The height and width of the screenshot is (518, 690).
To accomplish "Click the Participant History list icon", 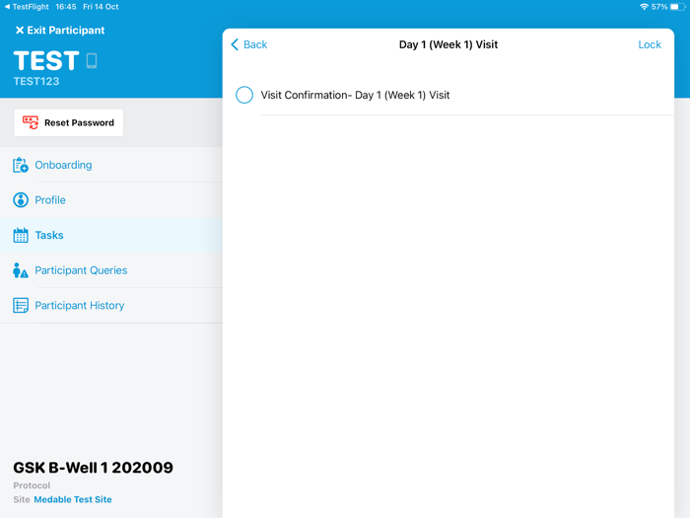I will [21, 305].
